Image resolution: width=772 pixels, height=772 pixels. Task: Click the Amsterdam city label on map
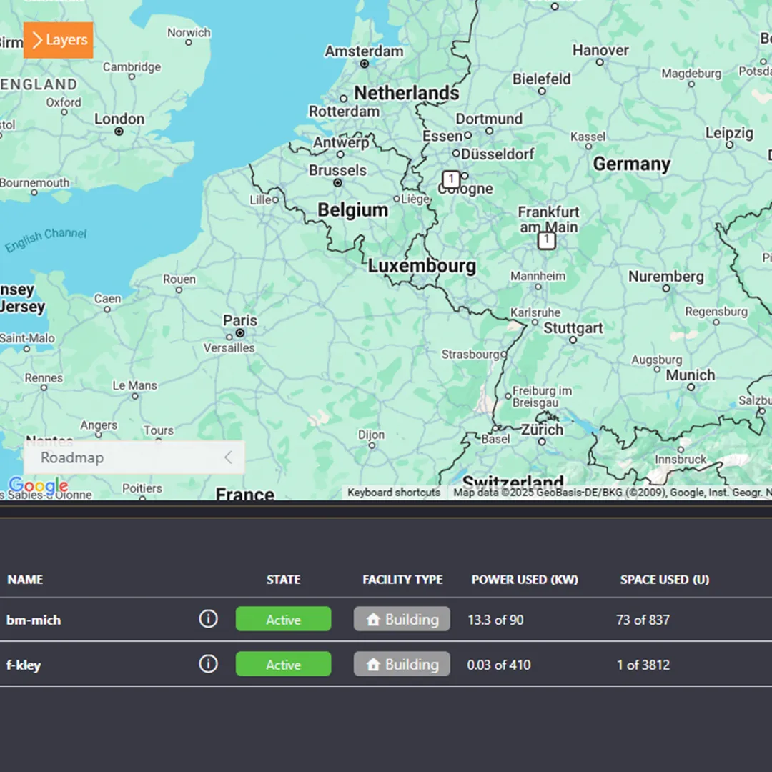click(364, 51)
